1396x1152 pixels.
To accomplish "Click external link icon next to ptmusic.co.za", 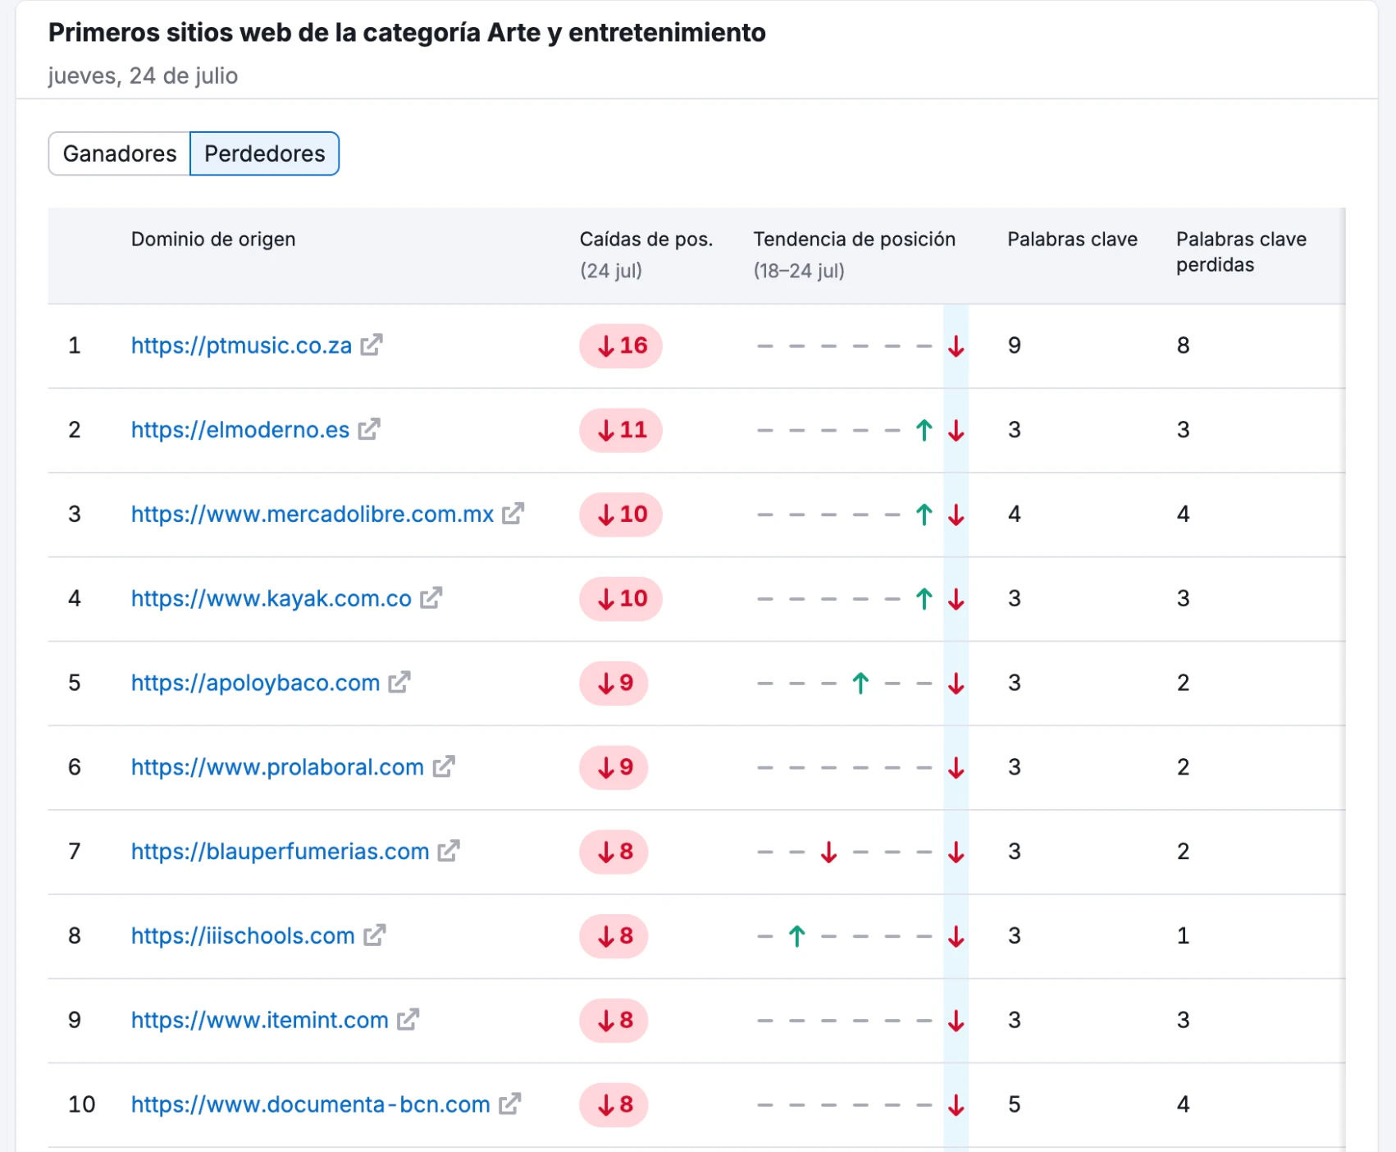I will tap(372, 345).
